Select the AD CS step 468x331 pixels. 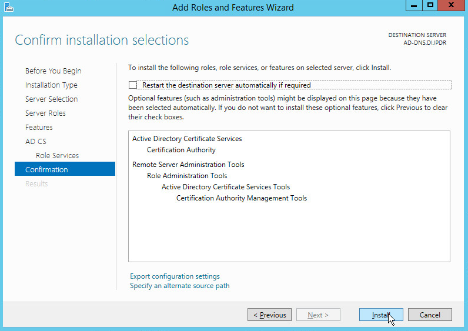35,142
